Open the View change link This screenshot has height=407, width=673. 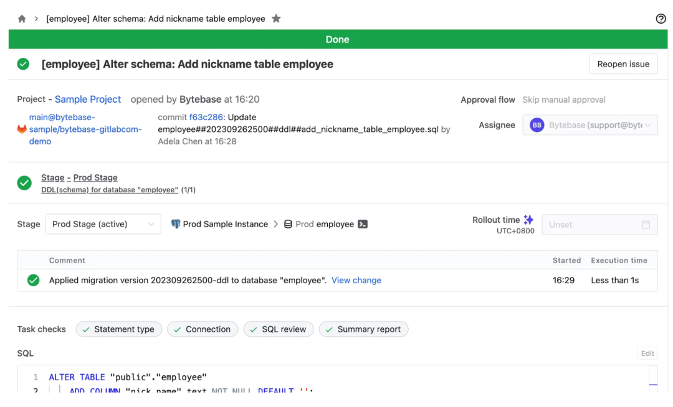point(356,280)
